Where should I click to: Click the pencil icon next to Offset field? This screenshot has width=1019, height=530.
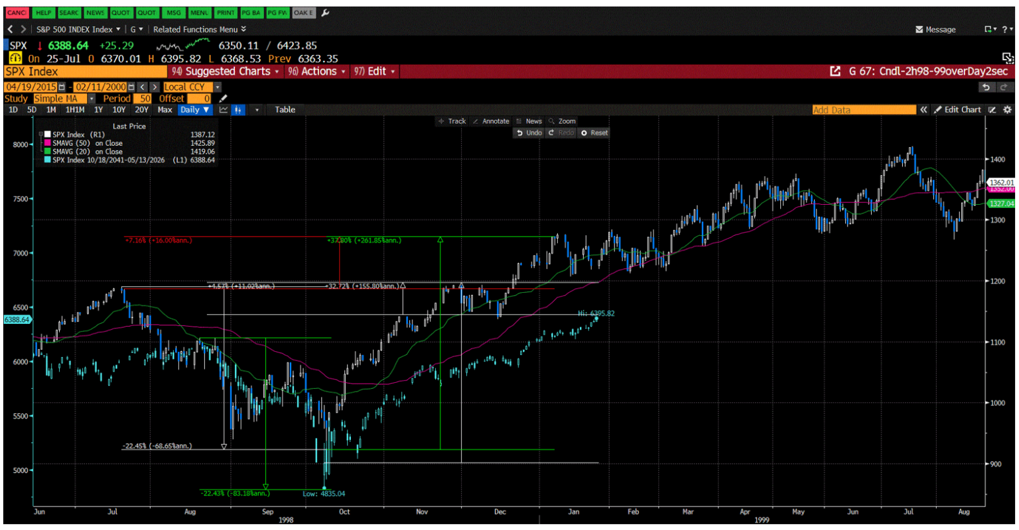pyautogui.click(x=223, y=98)
